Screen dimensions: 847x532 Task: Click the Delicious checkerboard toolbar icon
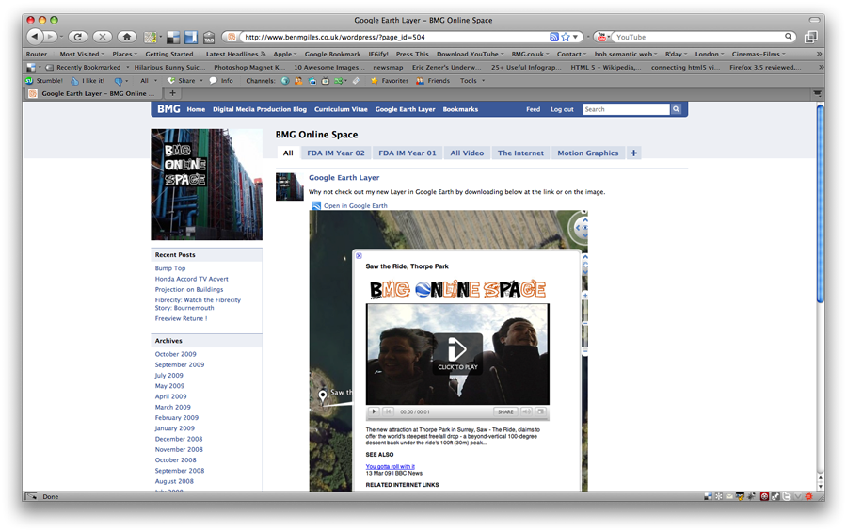click(173, 38)
